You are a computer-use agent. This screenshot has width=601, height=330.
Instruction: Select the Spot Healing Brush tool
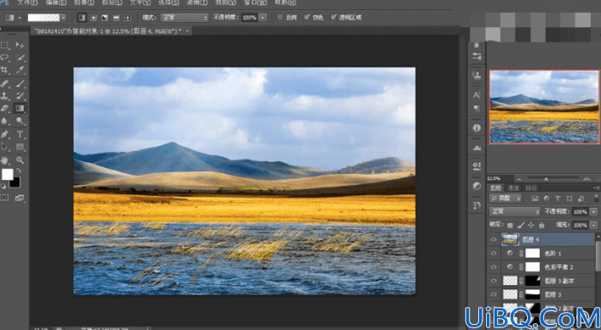tap(4, 84)
